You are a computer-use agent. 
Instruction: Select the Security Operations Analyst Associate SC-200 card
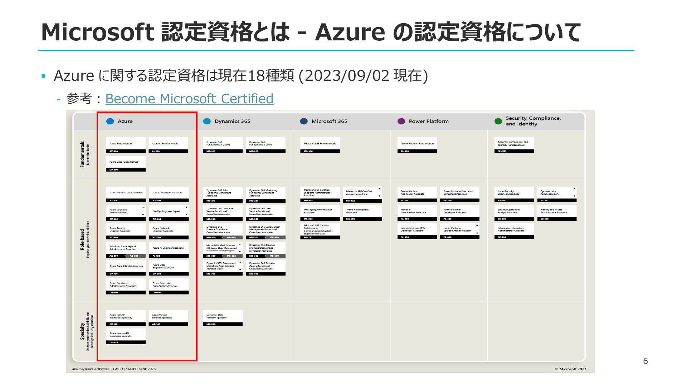(514, 213)
